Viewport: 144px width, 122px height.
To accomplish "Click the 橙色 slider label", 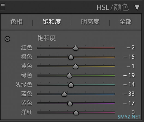I will pos(26,57).
